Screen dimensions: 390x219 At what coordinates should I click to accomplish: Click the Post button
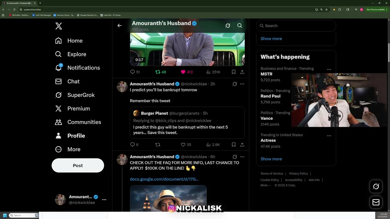point(78,165)
